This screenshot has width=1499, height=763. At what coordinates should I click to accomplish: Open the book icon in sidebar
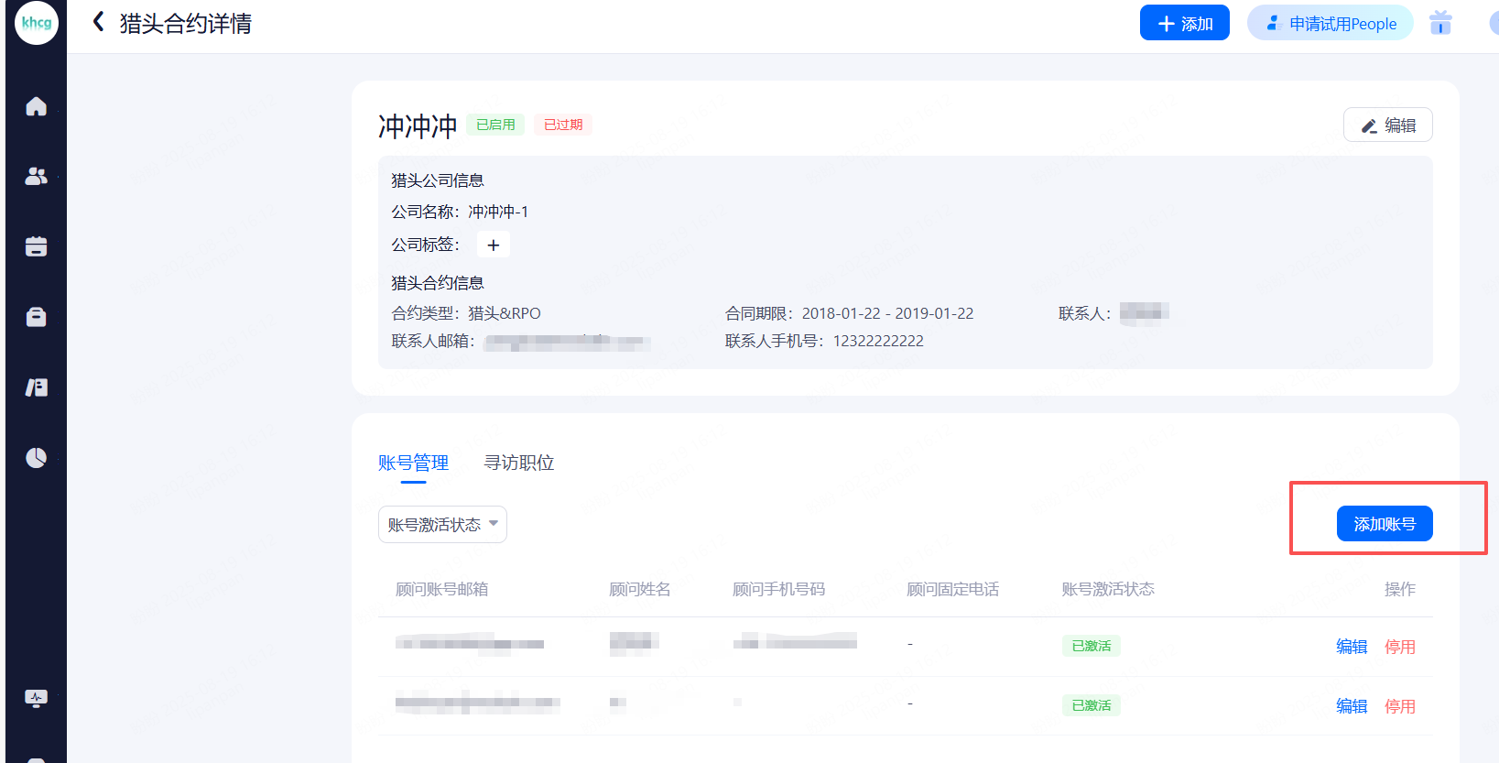click(37, 387)
